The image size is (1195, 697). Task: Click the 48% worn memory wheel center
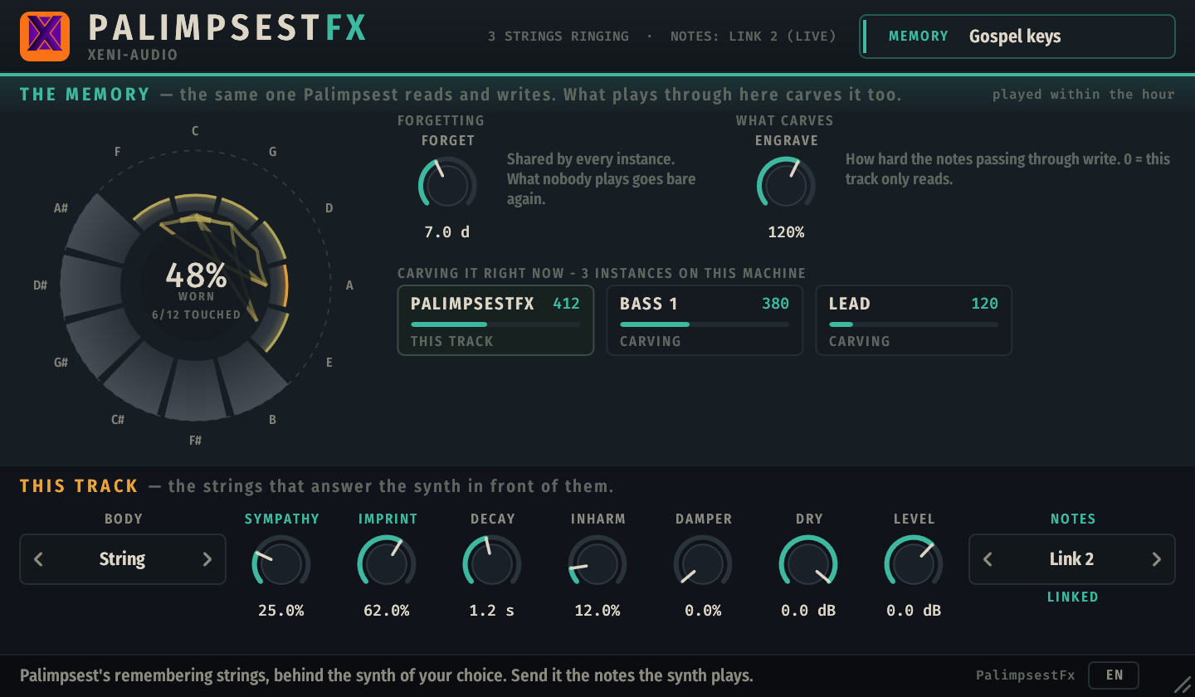coord(196,286)
